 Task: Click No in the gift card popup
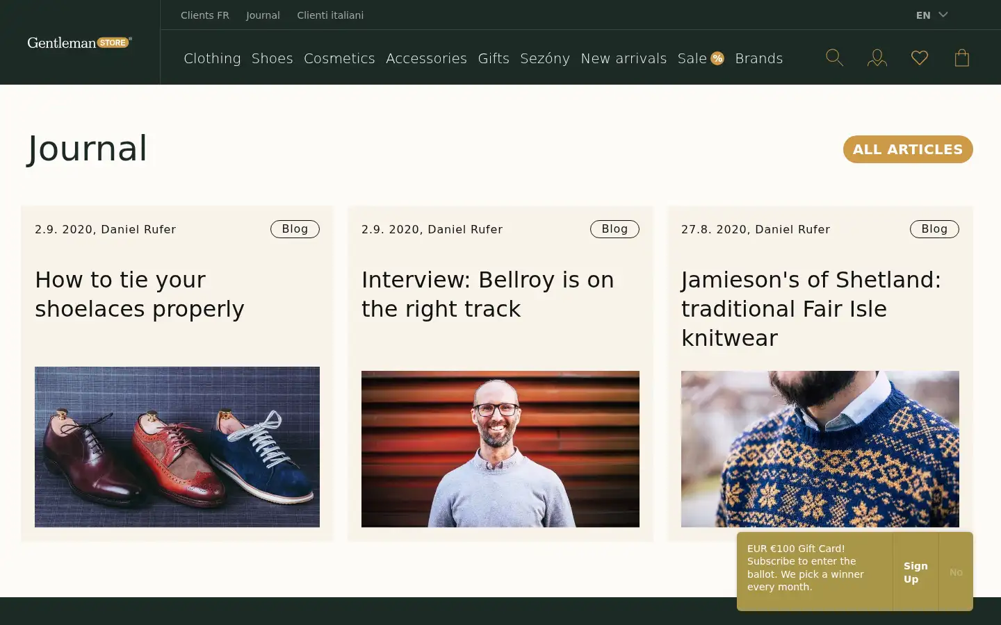pyautogui.click(x=956, y=572)
